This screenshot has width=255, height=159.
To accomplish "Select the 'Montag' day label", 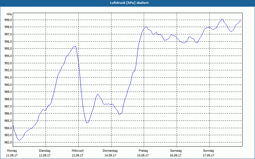I will 12,151.
